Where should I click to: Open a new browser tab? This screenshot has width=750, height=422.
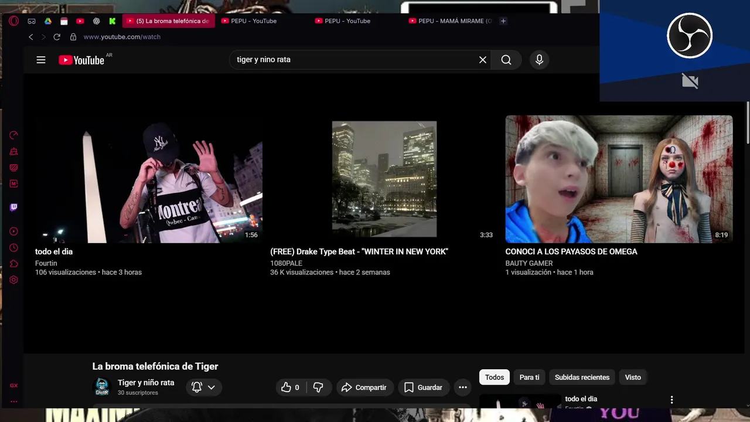[x=503, y=21]
